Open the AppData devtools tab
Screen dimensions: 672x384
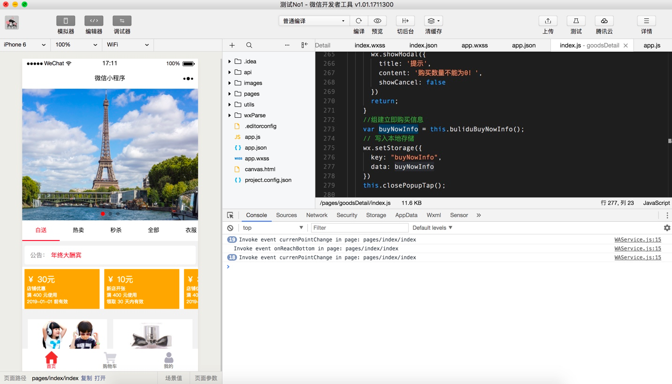pos(406,215)
